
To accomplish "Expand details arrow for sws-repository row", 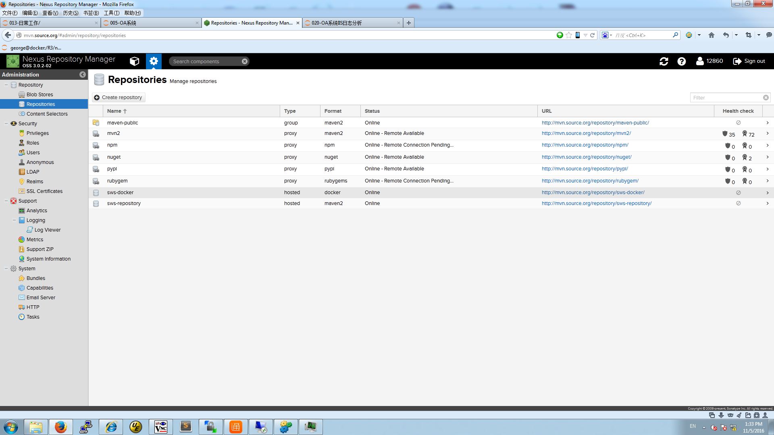I will click(767, 203).
